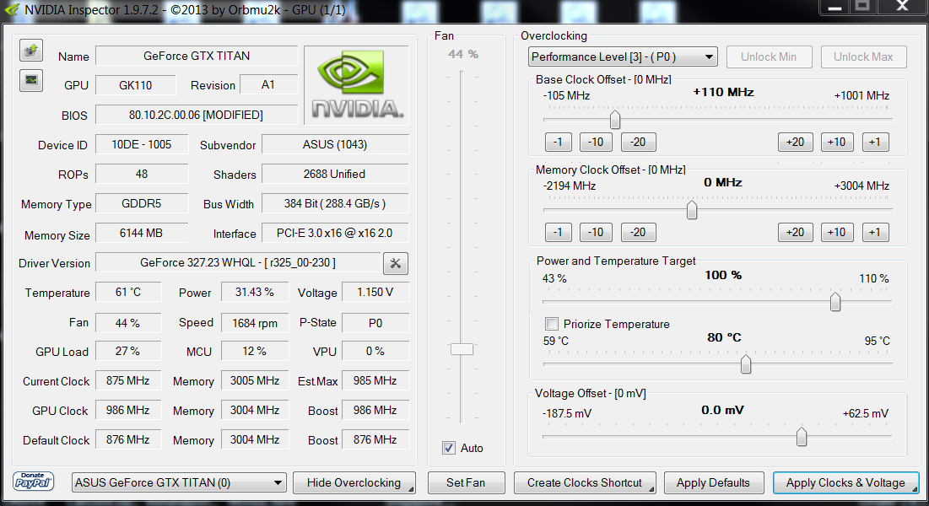
Task: Click the Est.Max 985 MHz value
Action: [x=375, y=380]
